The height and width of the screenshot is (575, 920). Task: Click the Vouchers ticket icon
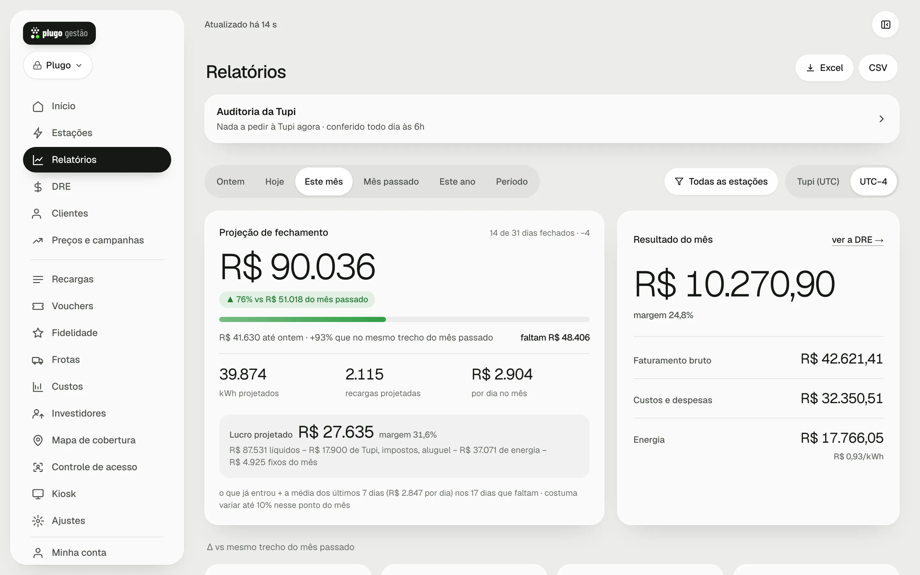pos(38,306)
